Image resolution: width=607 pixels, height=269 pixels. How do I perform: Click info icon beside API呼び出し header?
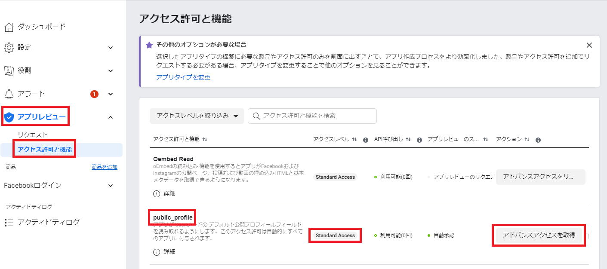click(x=419, y=140)
